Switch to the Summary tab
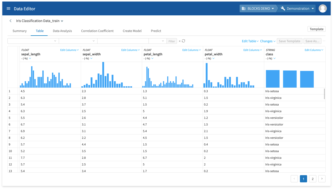333x189 pixels. (x=19, y=31)
